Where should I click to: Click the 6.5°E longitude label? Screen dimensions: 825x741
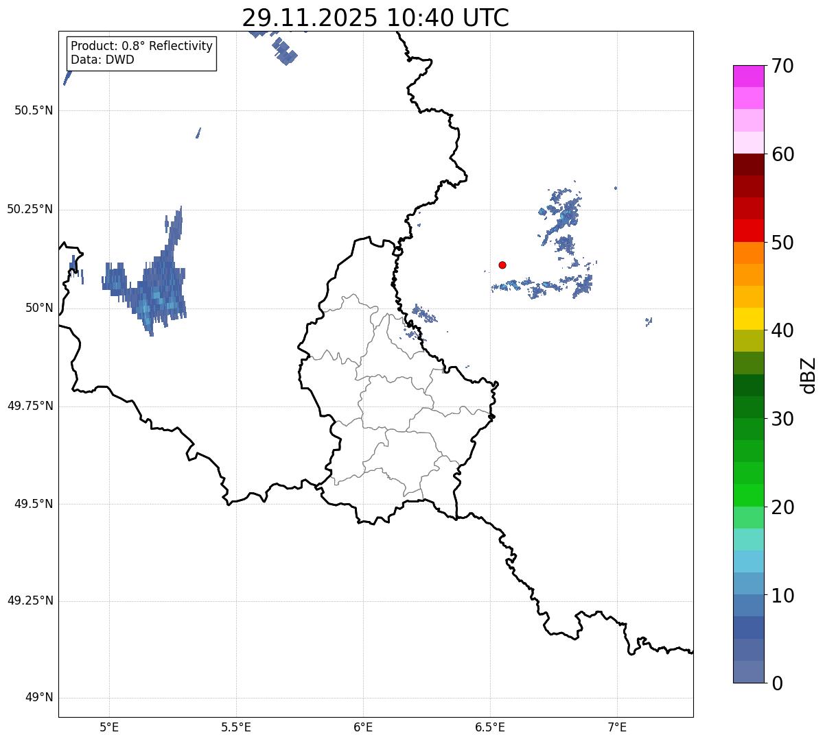pyautogui.click(x=490, y=727)
